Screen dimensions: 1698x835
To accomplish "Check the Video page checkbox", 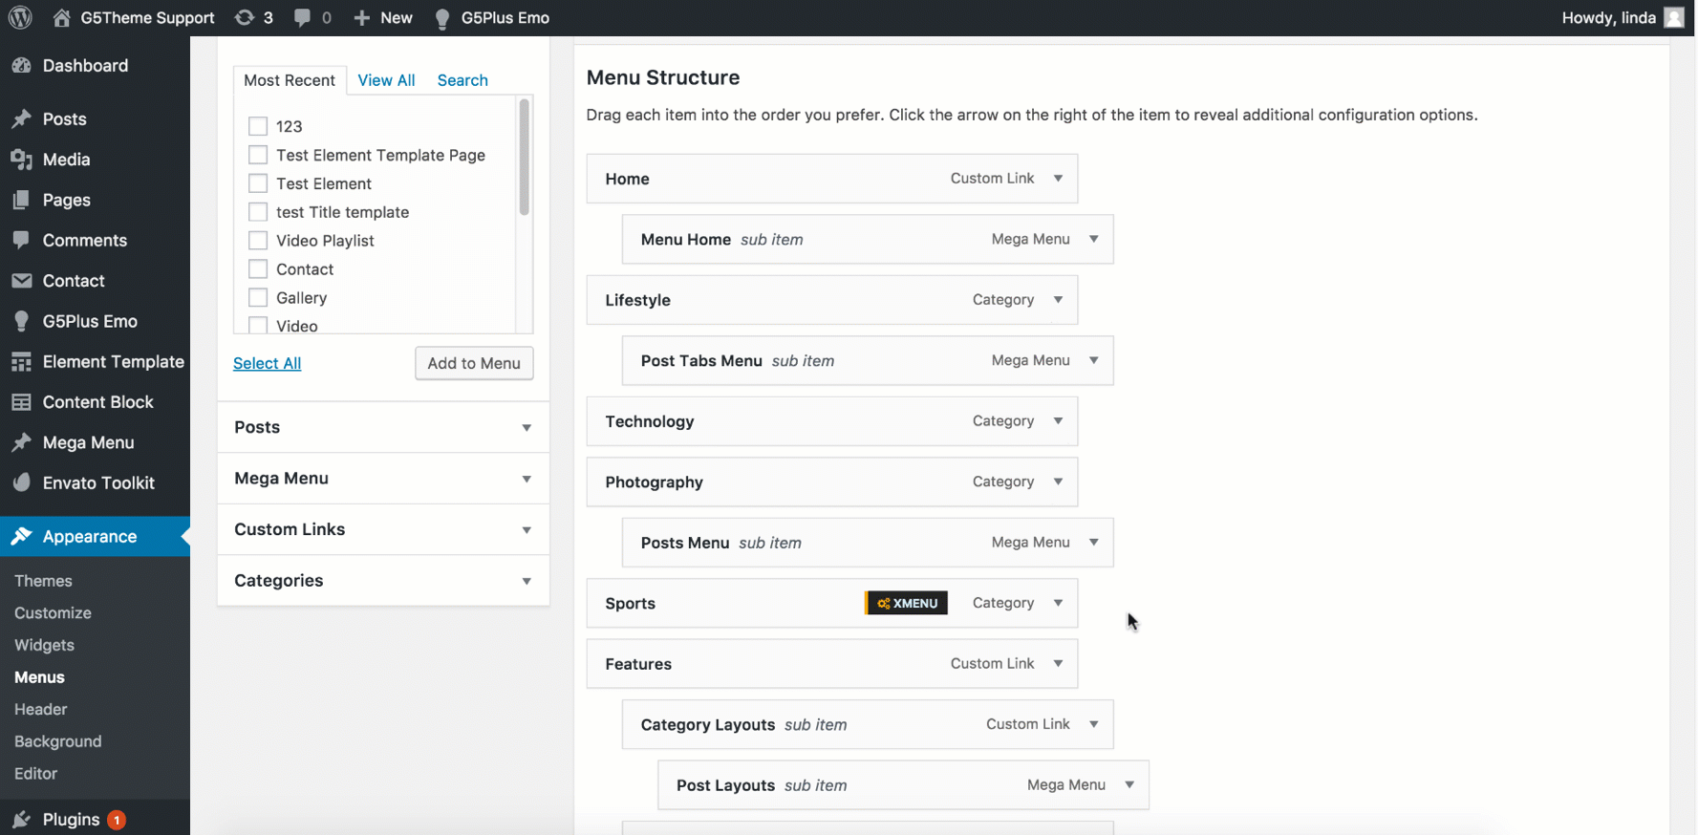I will click(258, 325).
